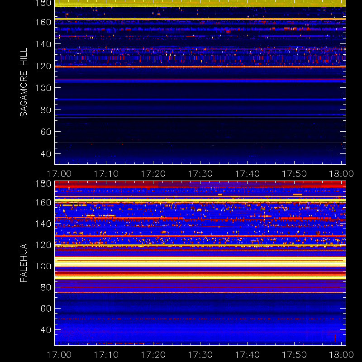Click 17:40 under the Sagamore Hill plot
Viewport: 362px width, 362px height.
[x=247, y=174]
